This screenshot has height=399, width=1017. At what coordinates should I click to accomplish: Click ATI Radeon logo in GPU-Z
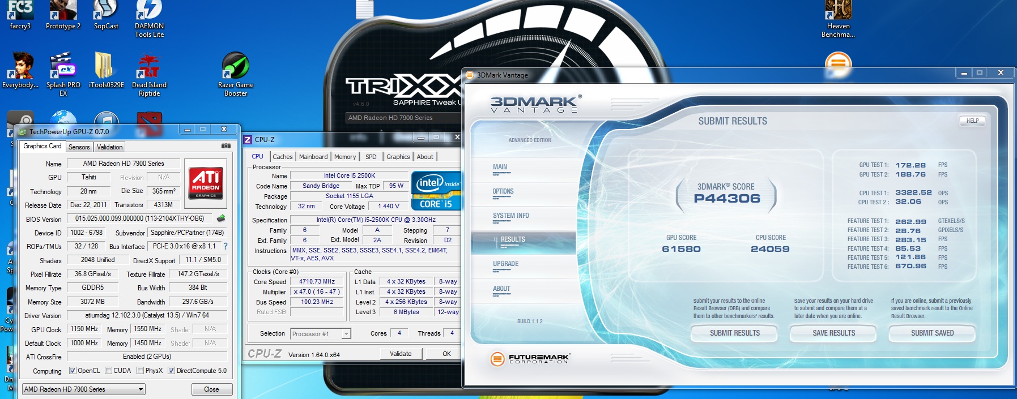(x=206, y=183)
